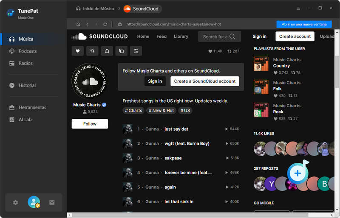The height and width of the screenshot is (218, 340).
Task: Share the playlist with share icon
Action: click(x=107, y=51)
